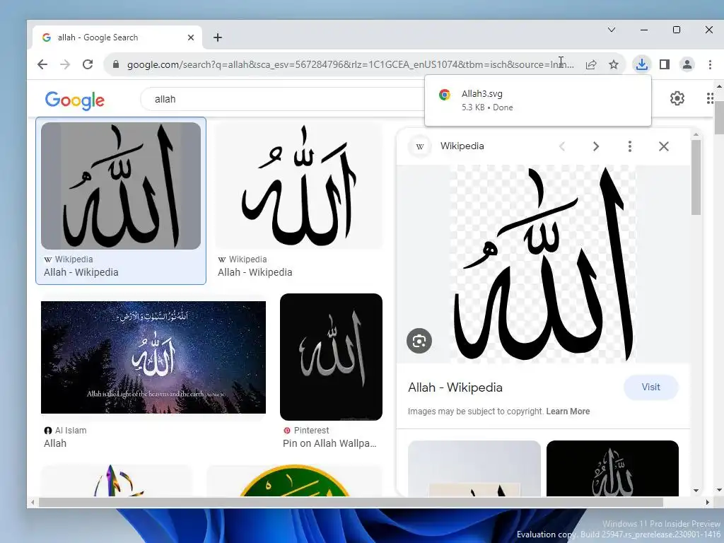Open the tab search chevron
Screen dimensions: 724x543
click(x=612, y=30)
